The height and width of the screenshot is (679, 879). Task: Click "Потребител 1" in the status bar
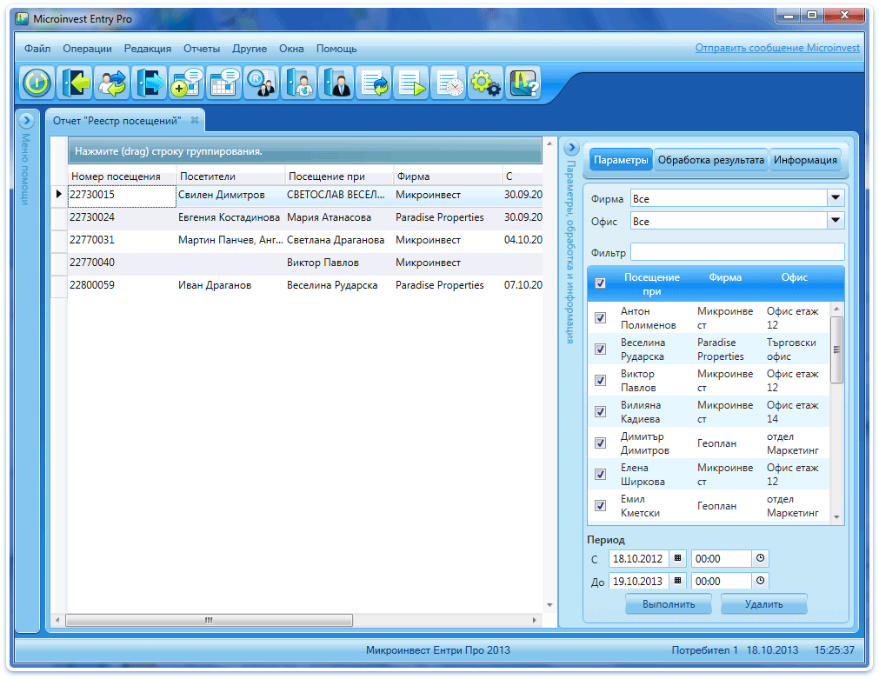coord(704,649)
